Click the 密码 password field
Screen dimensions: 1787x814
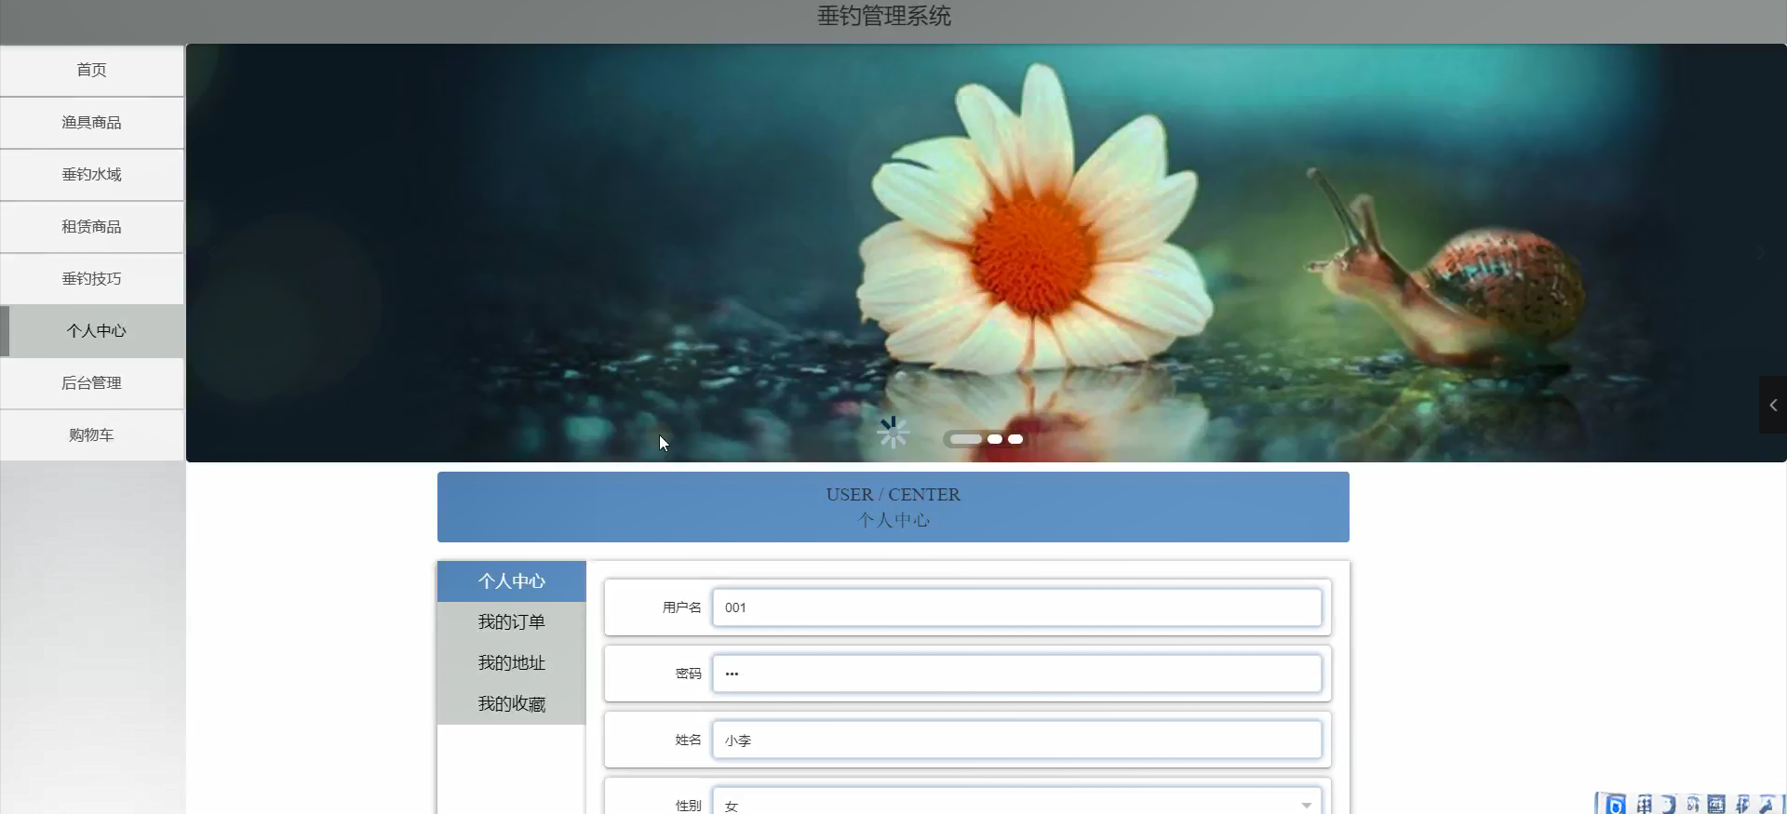click(1016, 674)
